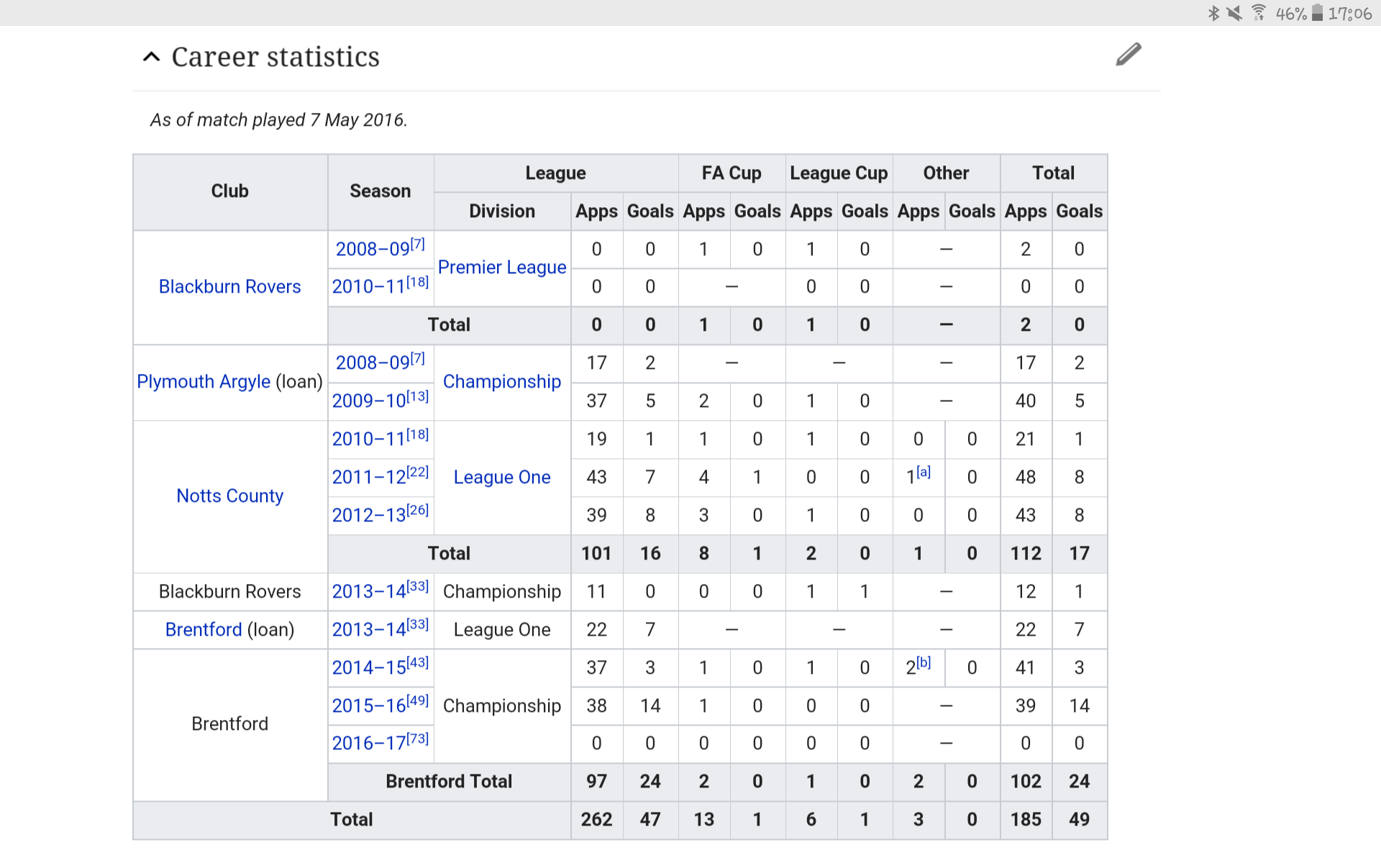This screenshot has width=1381, height=863.
Task: Open the 2011–12 season link
Action: (x=369, y=477)
